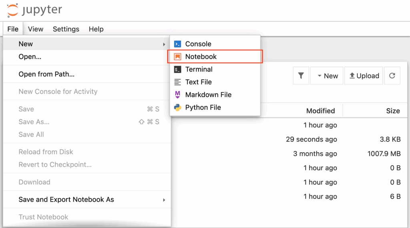This screenshot has height=228, width=410.
Task: Click the filter funnel icon
Action: pyautogui.click(x=301, y=75)
